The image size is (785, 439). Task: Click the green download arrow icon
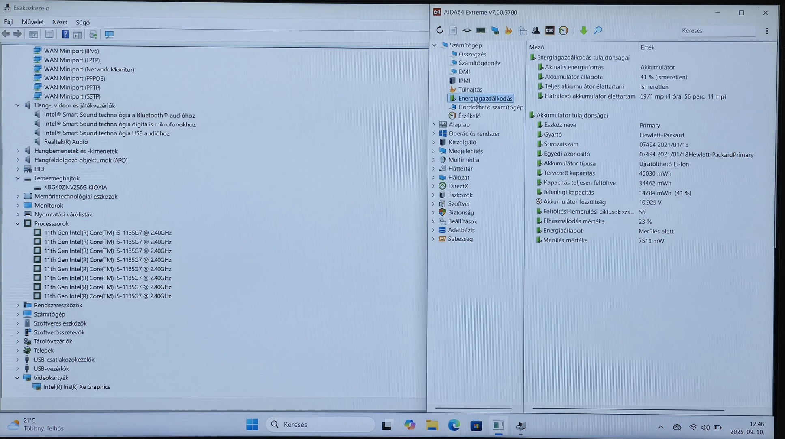[x=583, y=30]
